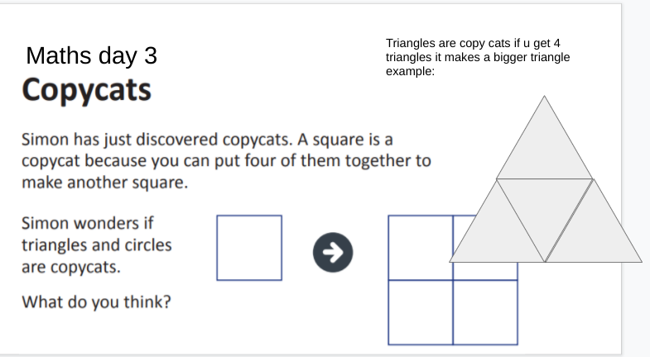Click the 'Maths day 3' title text

(x=92, y=55)
